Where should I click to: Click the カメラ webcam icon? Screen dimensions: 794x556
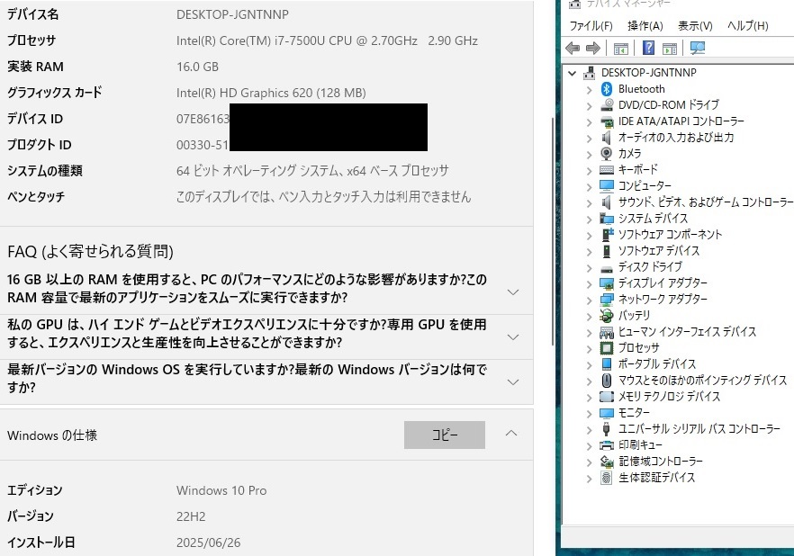pos(607,153)
